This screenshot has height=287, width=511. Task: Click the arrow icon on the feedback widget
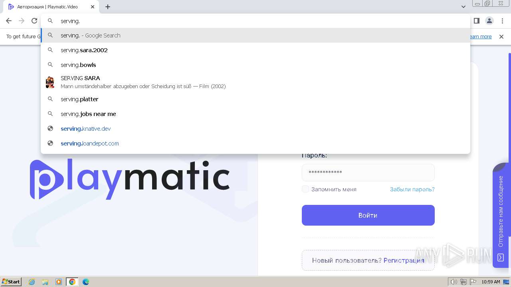(x=501, y=258)
